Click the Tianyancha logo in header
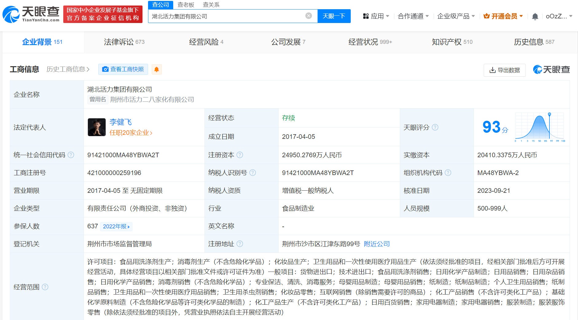Viewport: 578px width, 320px height. (x=31, y=14)
